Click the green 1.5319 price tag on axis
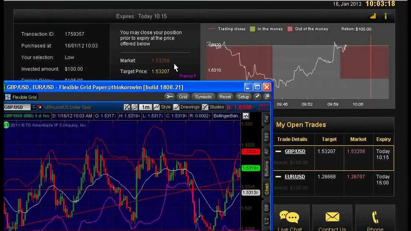The width and height of the screenshot is (411, 231). point(250,168)
